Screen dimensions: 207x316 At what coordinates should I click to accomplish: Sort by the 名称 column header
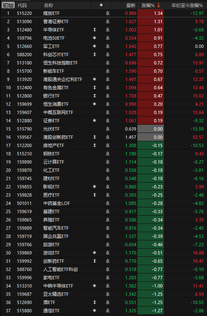(x=49, y=5)
